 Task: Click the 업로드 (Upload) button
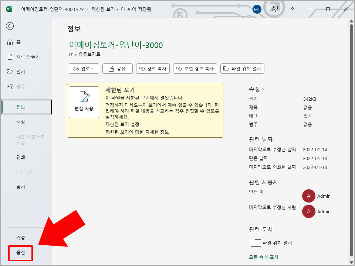coord(84,68)
